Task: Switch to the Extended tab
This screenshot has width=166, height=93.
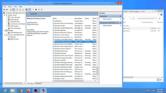Action: pos(30,83)
